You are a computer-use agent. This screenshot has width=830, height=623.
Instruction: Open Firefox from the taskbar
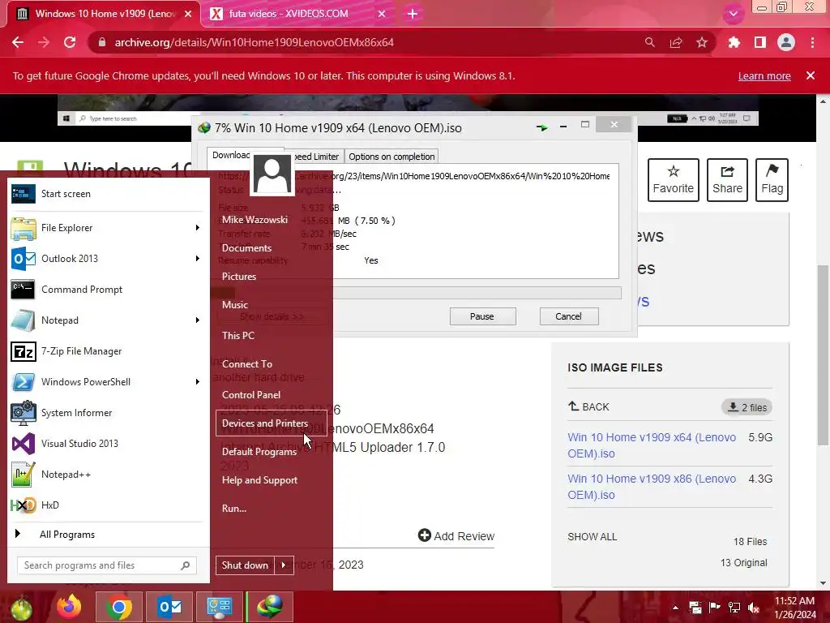[x=70, y=607]
